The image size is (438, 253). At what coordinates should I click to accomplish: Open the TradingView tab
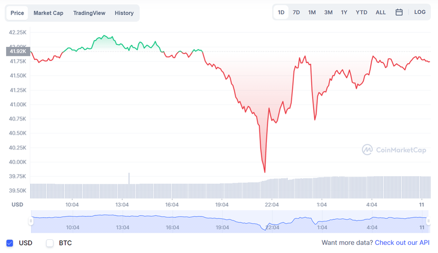click(x=89, y=13)
